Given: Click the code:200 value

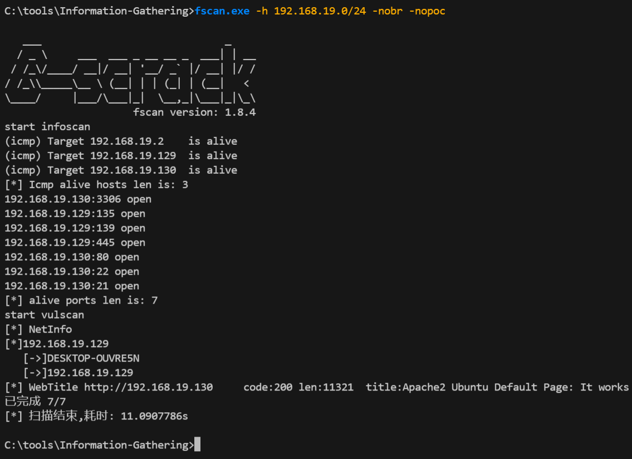Looking at the screenshot, I should [268, 388].
